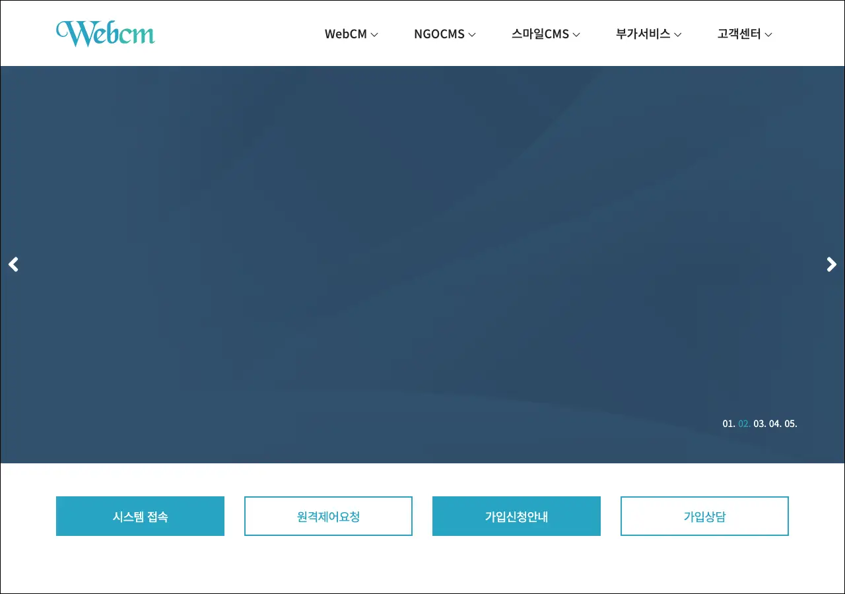
Task: Jump to slide 01 indicator
Action: point(729,424)
